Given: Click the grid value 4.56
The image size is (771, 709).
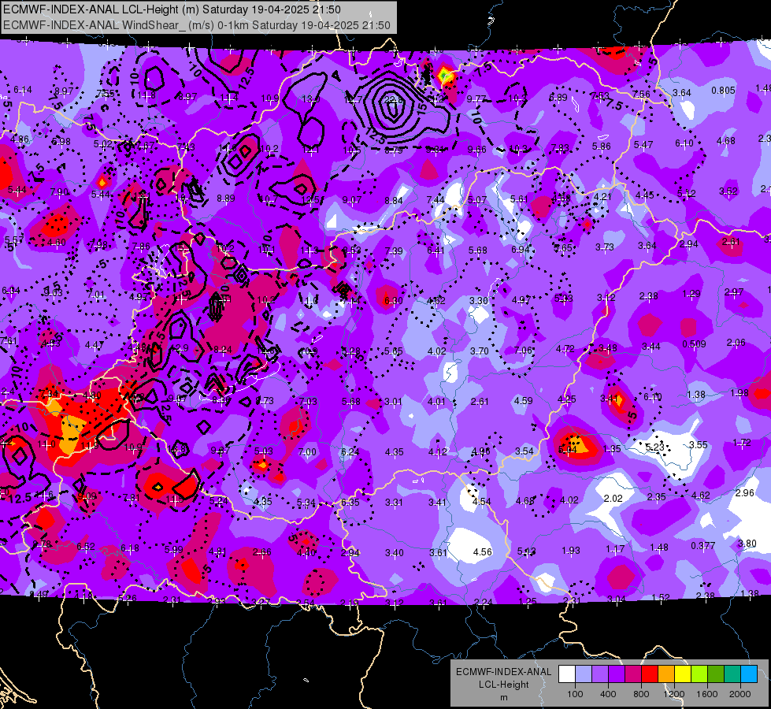Looking at the screenshot, I should coord(482,552).
